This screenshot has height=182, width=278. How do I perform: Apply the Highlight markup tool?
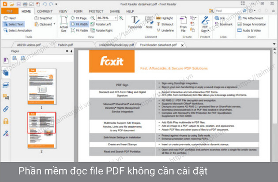[x=165, y=18]
